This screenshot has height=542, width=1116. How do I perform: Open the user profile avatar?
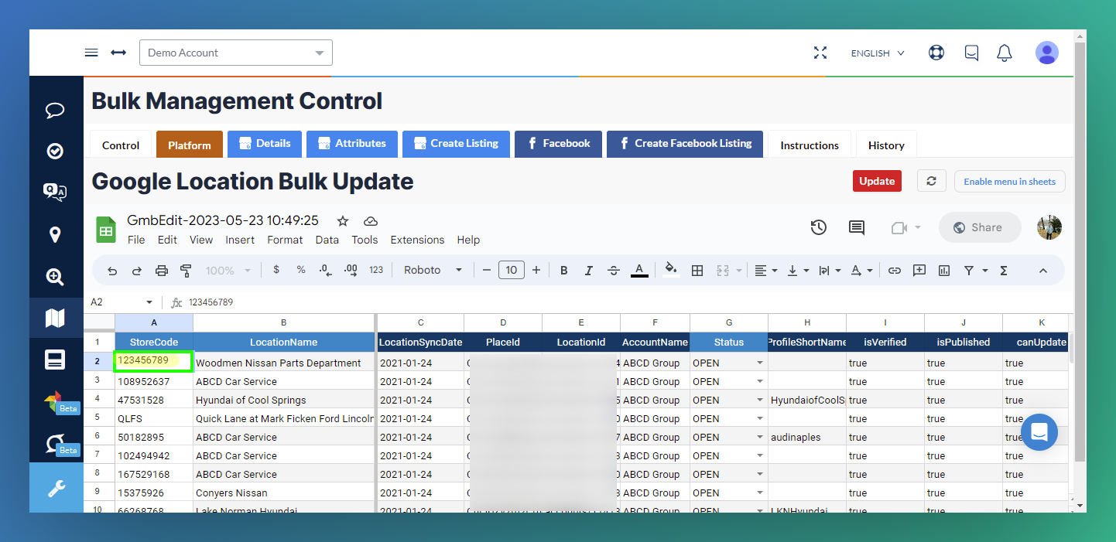coord(1047,53)
